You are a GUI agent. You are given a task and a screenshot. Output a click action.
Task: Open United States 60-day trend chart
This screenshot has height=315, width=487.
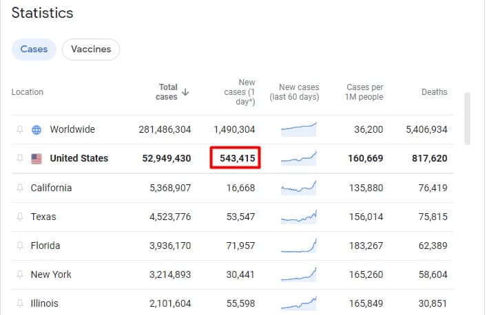tap(299, 158)
